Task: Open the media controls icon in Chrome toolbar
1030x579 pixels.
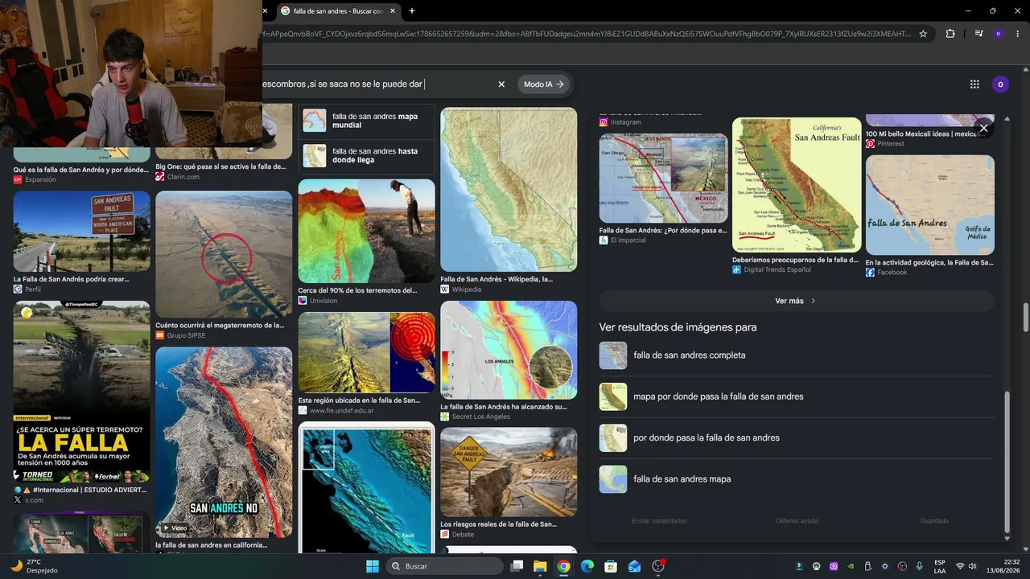Action: 978,34
